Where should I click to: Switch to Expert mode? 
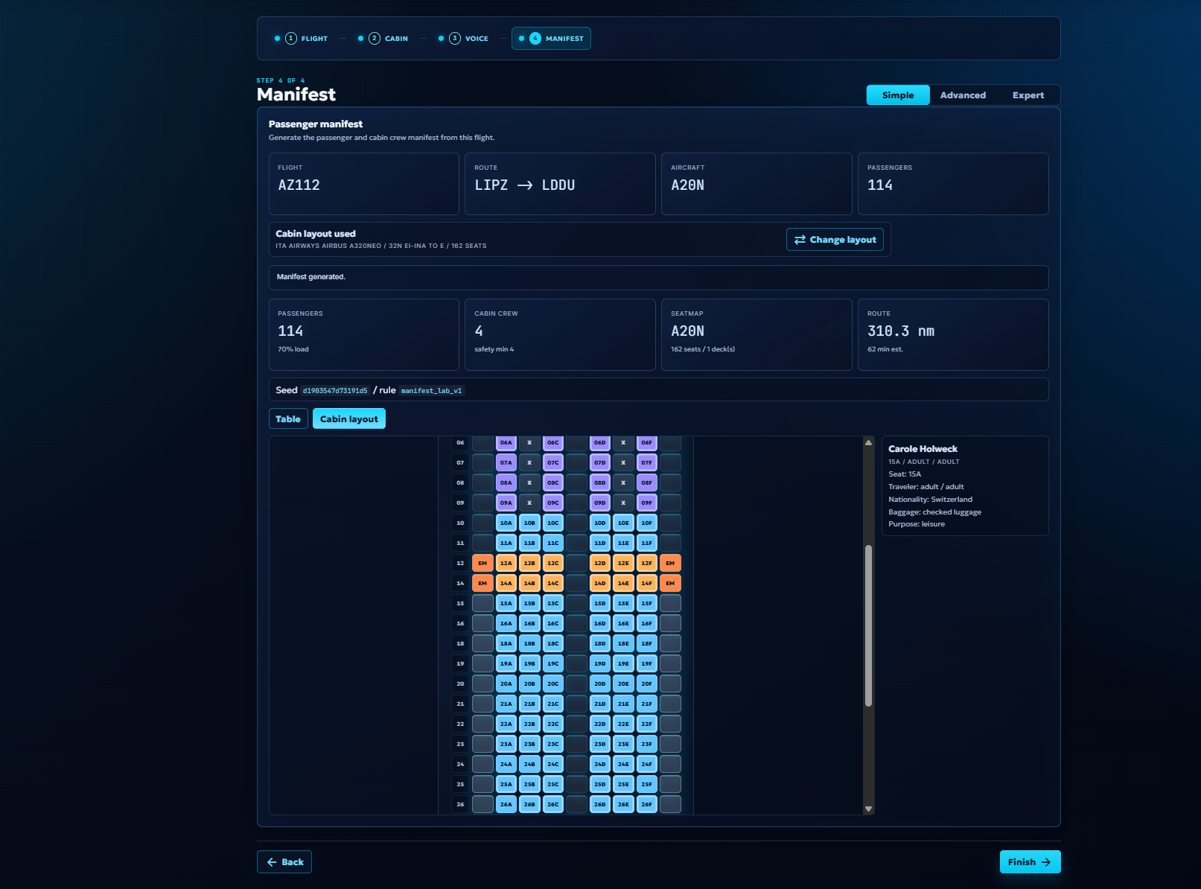(x=1028, y=95)
